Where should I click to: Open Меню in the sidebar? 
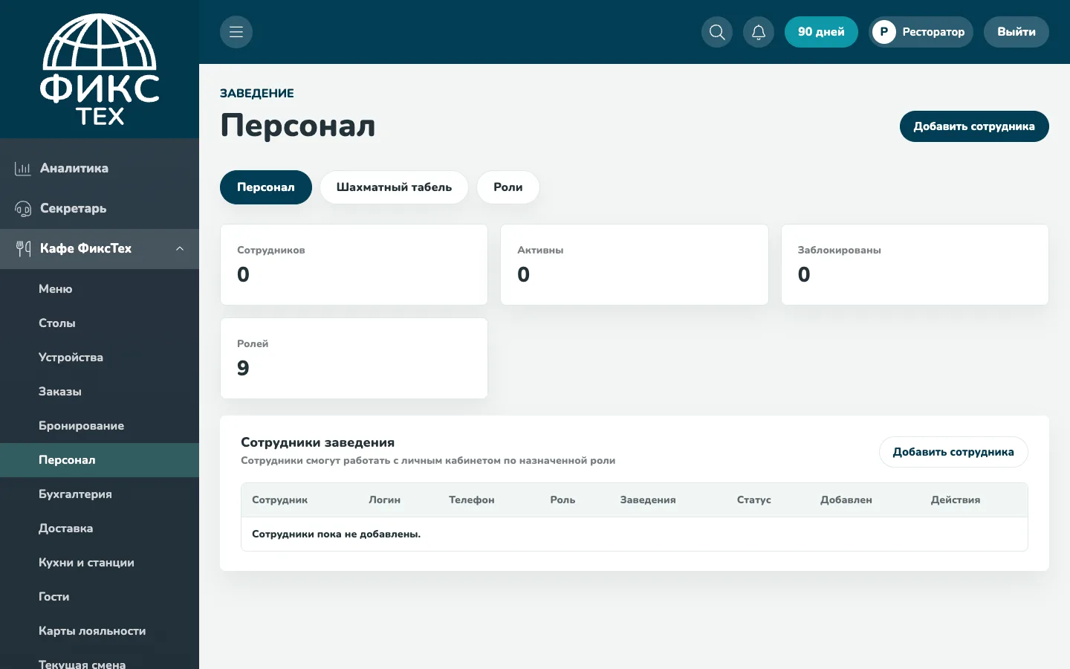[100, 289]
